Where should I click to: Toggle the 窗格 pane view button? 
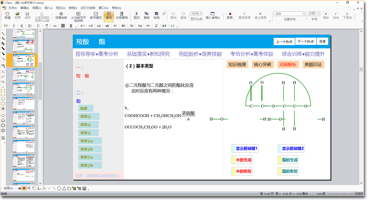tap(109, 16)
